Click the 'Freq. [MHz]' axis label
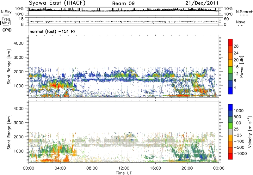The width and height of the screenshot is (253, 175). click(x=6, y=21)
